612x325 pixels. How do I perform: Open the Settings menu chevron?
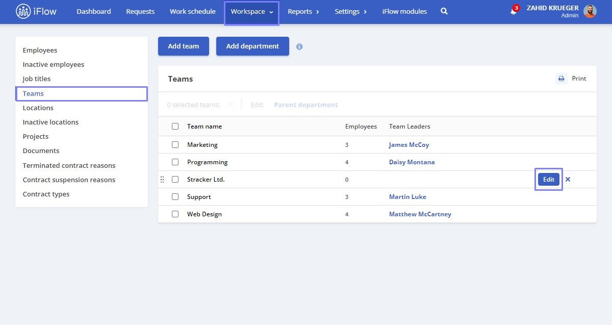click(x=365, y=12)
